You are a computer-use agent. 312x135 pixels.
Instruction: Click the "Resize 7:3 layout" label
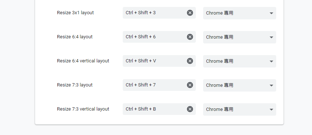click(x=75, y=85)
